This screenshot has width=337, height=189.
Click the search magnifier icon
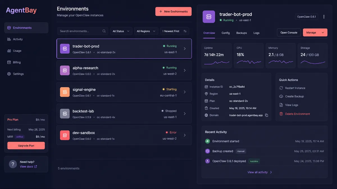(x=104, y=31)
